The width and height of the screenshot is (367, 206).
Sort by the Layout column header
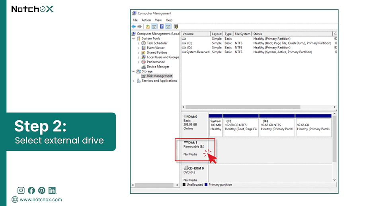point(217,34)
